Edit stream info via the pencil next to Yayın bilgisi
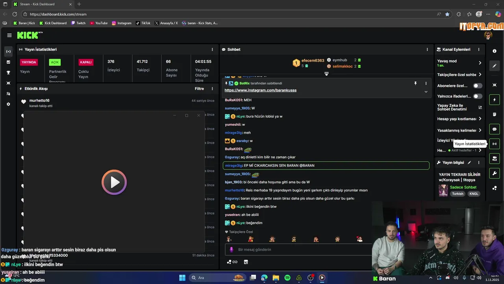 tap(469, 163)
